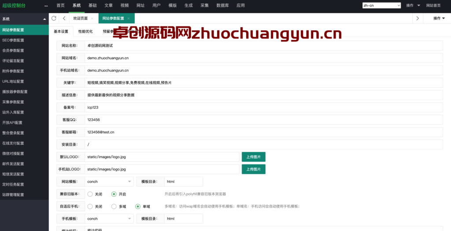Click the 网站域名 input field
Viewport: 451px width, 231px height.
click(x=264, y=58)
